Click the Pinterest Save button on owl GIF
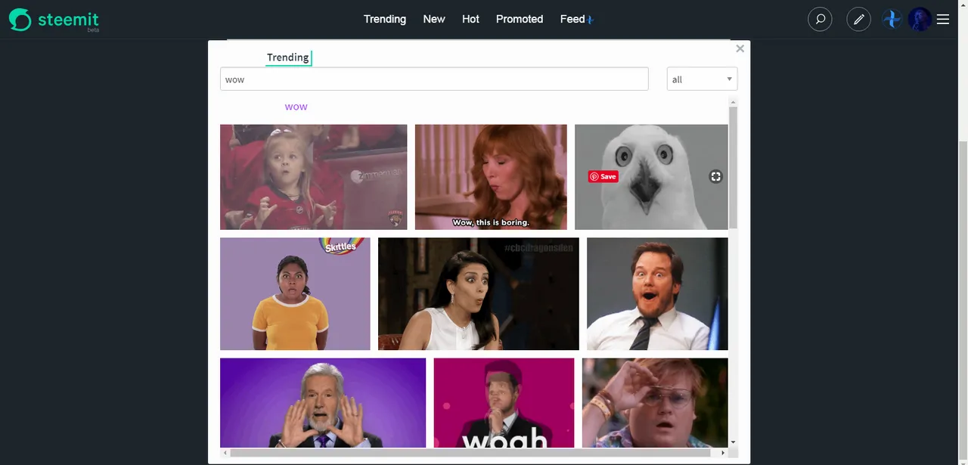Image resolution: width=968 pixels, height=465 pixels. coord(603,176)
